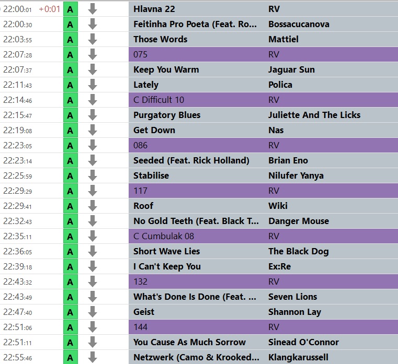Click down arrow icon in Keep You Warm row
The height and width of the screenshot is (364, 398).
93,69
